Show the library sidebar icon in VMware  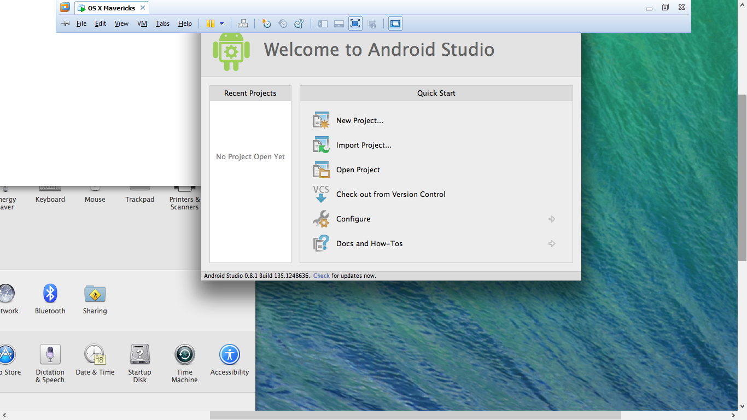coord(323,24)
